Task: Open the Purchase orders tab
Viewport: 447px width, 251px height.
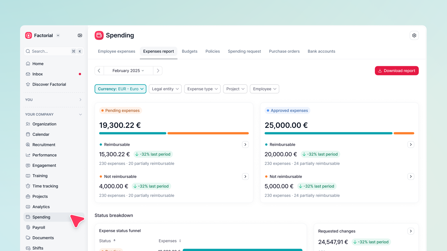Action: (x=284, y=51)
